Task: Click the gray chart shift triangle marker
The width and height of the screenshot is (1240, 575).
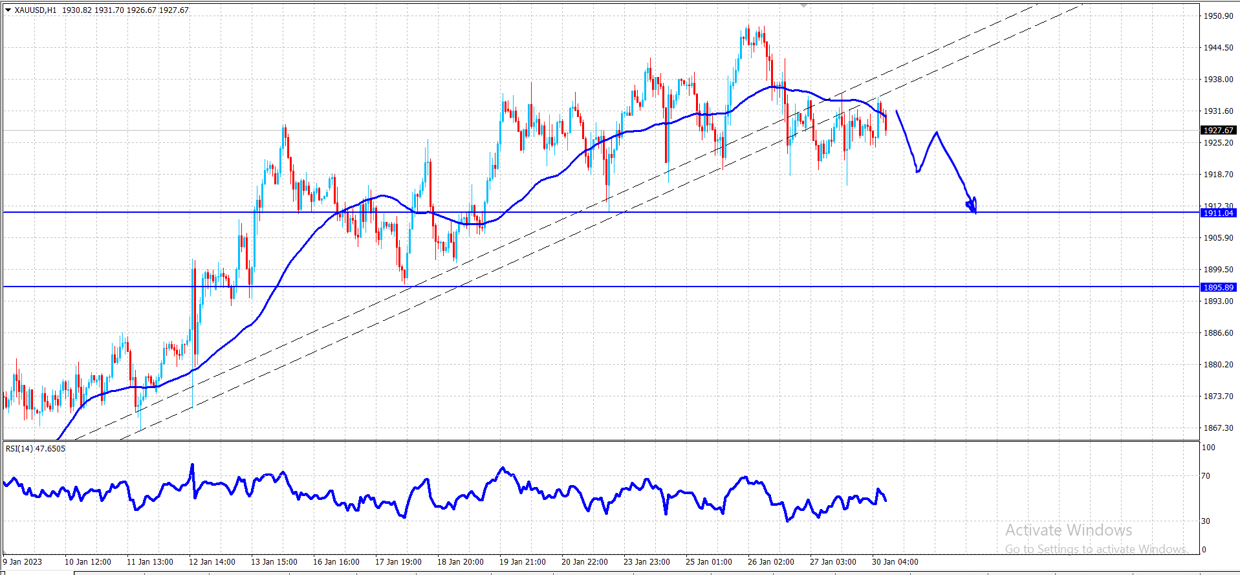Action: click(x=804, y=5)
